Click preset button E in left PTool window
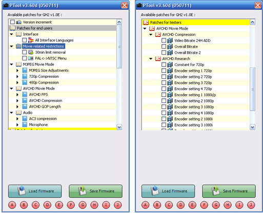The height and width of the screenshot is (214, 263). 59,205
